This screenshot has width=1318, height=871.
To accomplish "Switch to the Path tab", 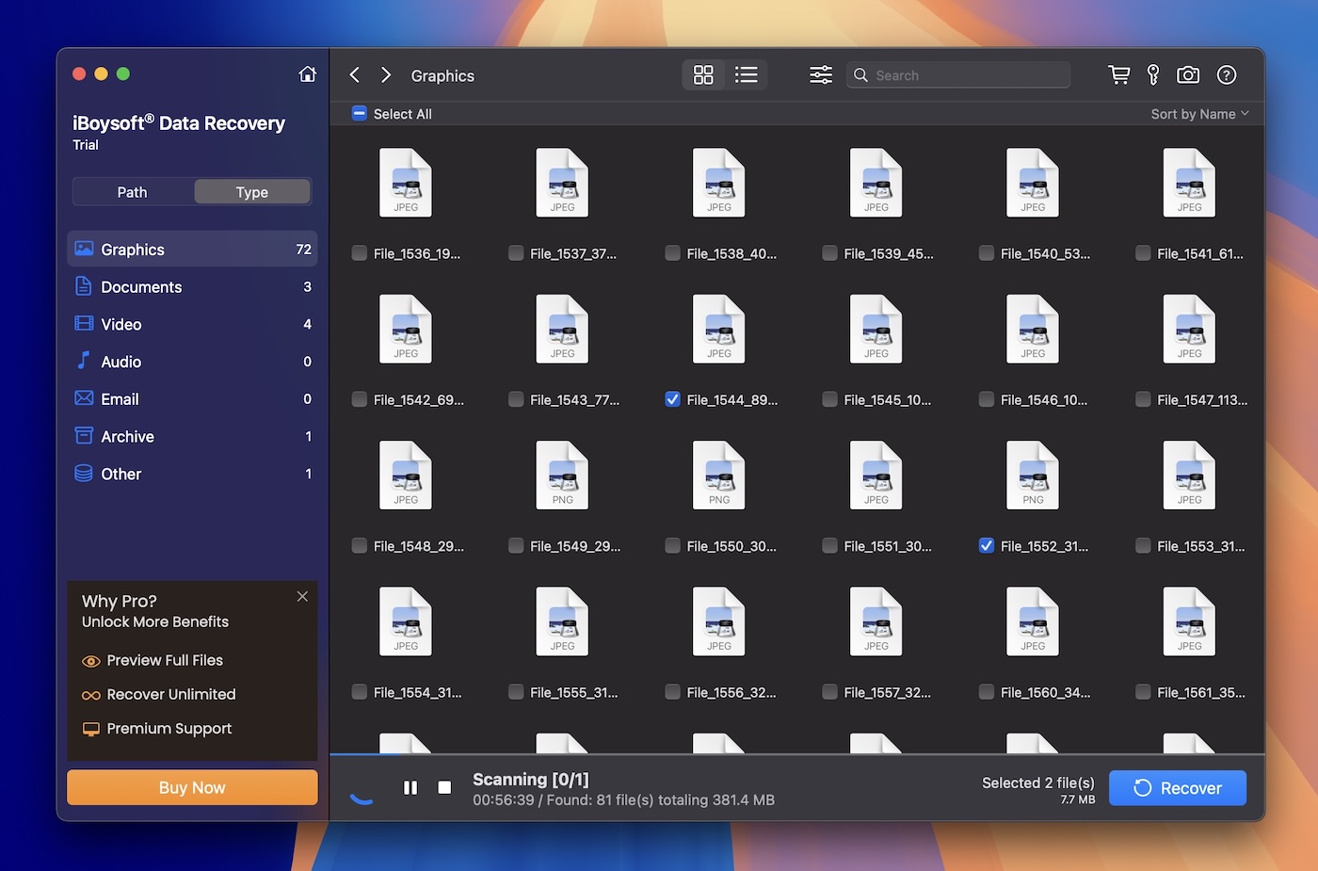I will (132, 191).
